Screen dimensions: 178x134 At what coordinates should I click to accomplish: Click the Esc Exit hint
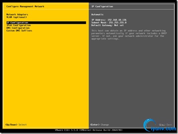(165, 125)
